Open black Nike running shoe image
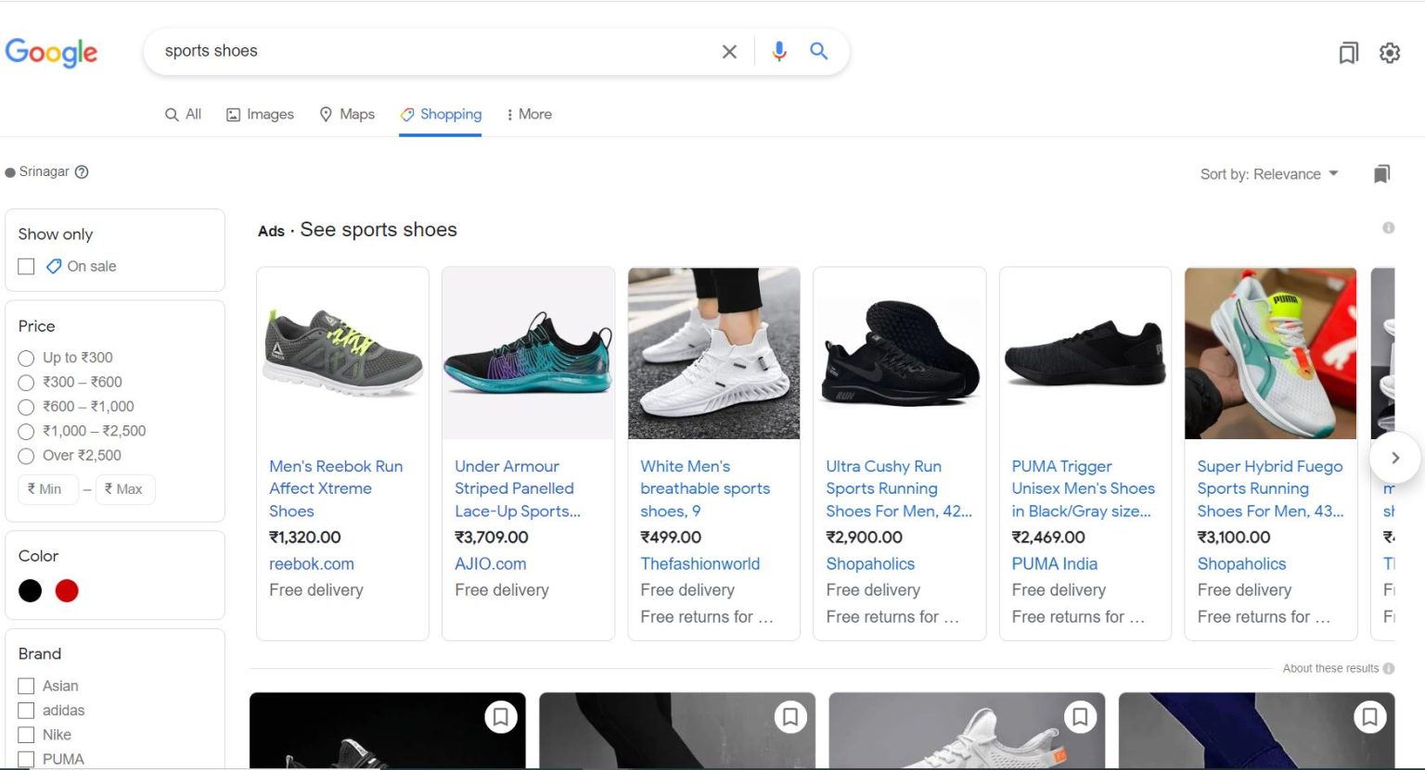1425x770 pixels. (899, 353)
